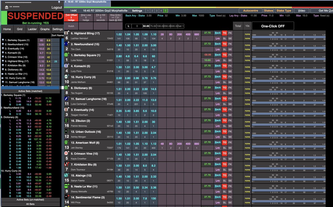Screen dimensions: 333x207
Task: Click pin icon next to Hurry Curry in sidebar
Action: 3,78
